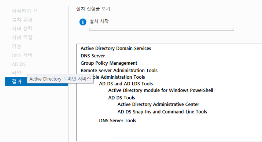The height and width of the screenshot is (142, 262).
Task: Click the DNS Server list entry
Action: 93,56
